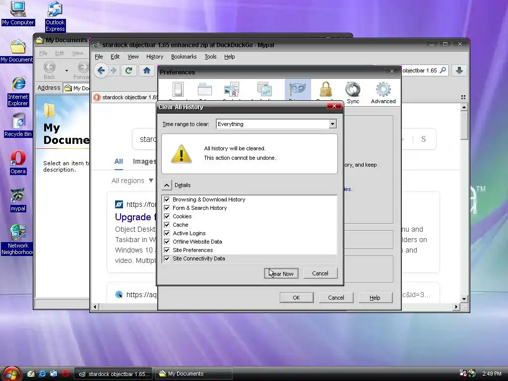Uncheck Active Logins
This screenshot has width=508, height=381.
click(167, 233)
